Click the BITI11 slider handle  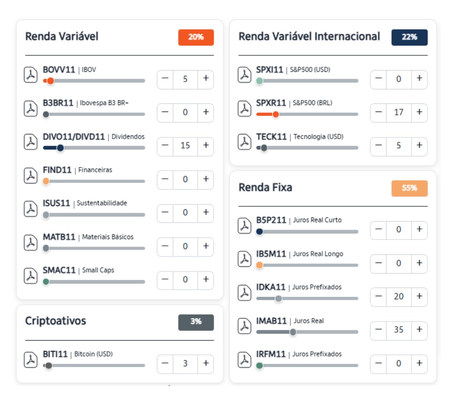pos(49,366)
